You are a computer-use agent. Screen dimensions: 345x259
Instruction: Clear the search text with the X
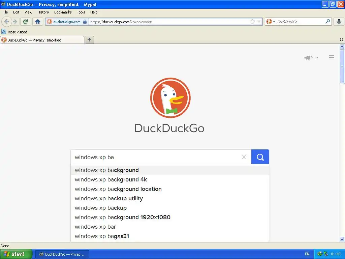point(244,157)
